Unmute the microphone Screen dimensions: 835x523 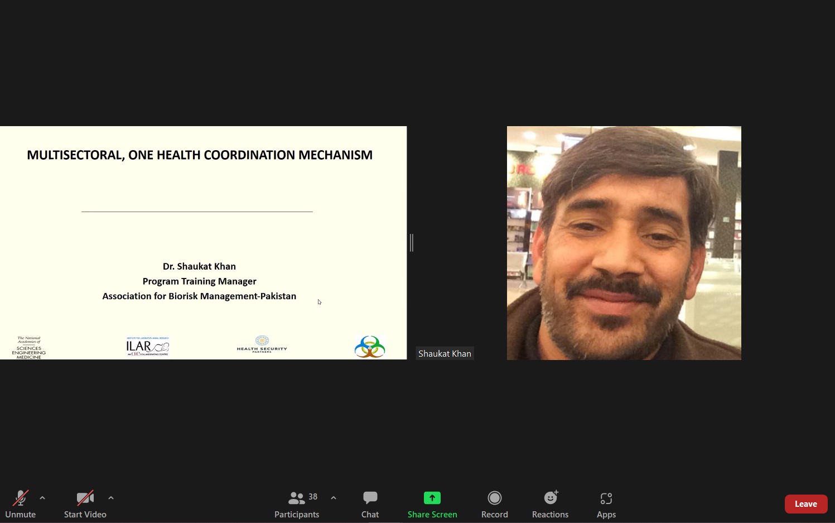[x=21, y=504]
